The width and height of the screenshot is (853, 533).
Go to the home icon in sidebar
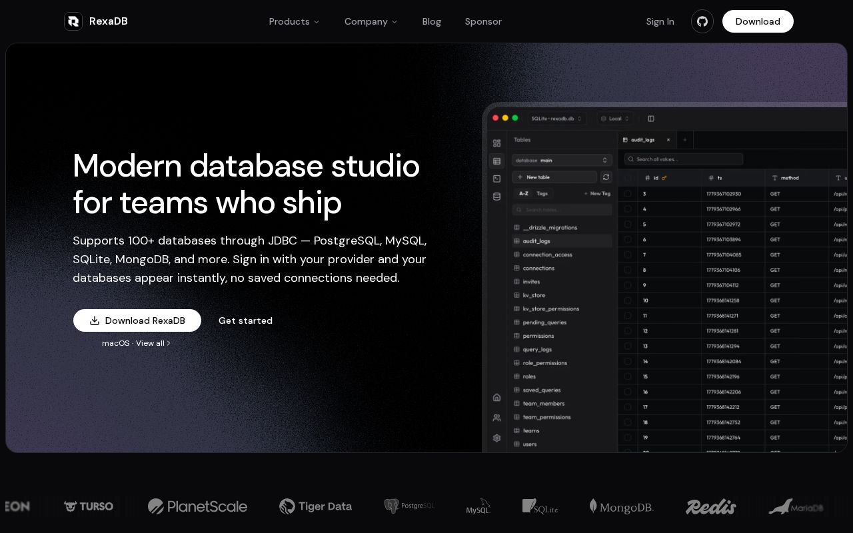click(496, 397)
